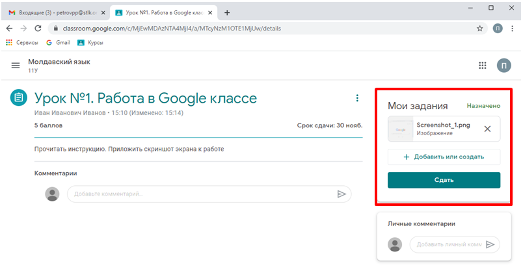Click the Classroom account avatar

point(503,65)
